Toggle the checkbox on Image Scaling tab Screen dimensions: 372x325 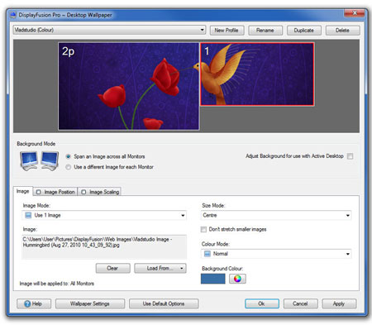[83, 192]
